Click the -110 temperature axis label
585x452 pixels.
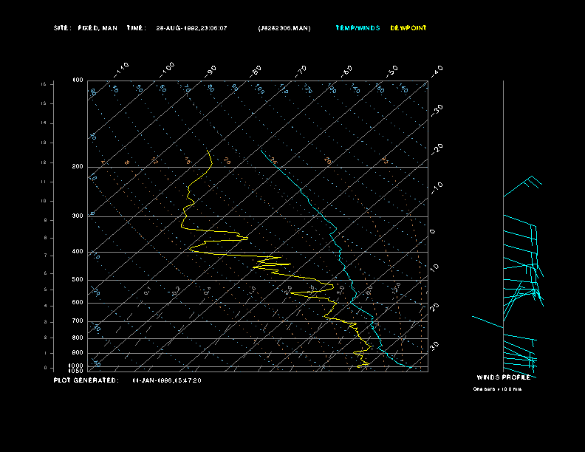click(x=123, y=68)
